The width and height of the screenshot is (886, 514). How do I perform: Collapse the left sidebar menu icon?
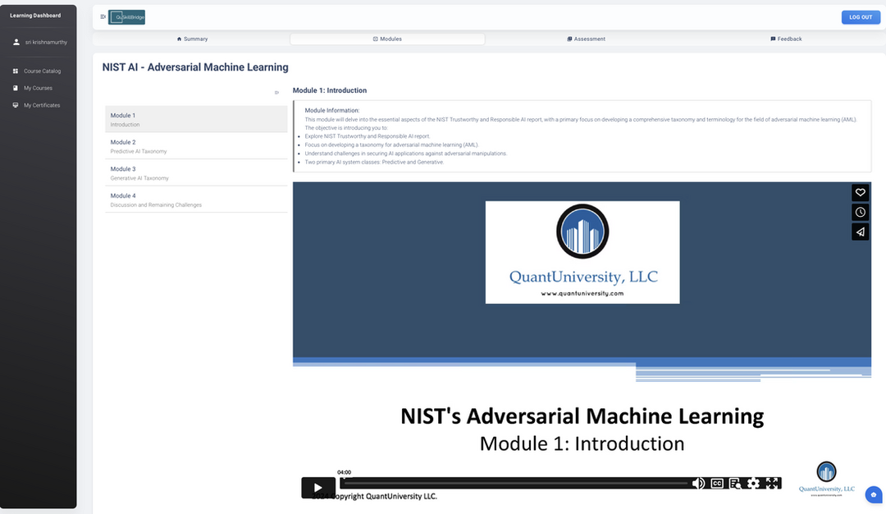(x=103, y=16)
